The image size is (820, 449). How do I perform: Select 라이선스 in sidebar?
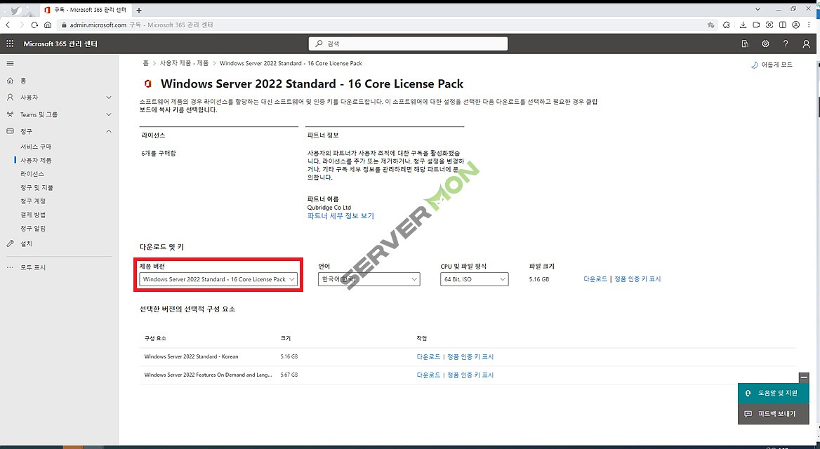(32, 174)
